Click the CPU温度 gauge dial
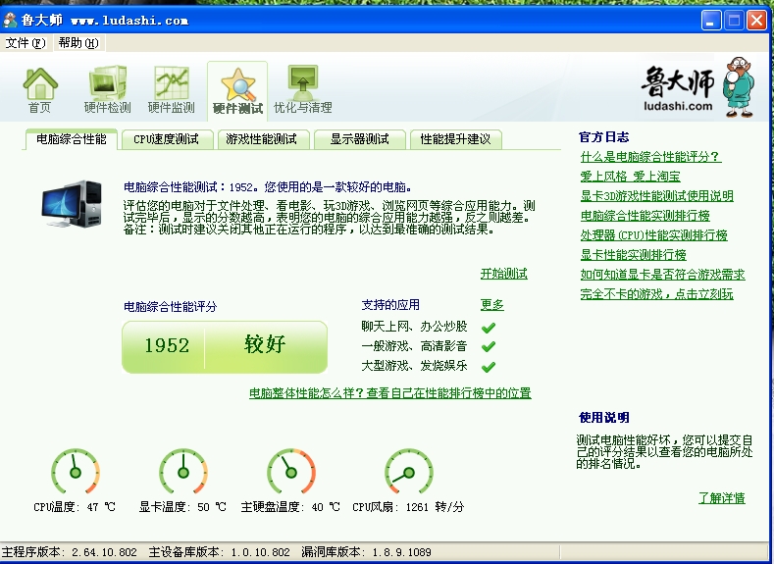 tap(75, 471)
